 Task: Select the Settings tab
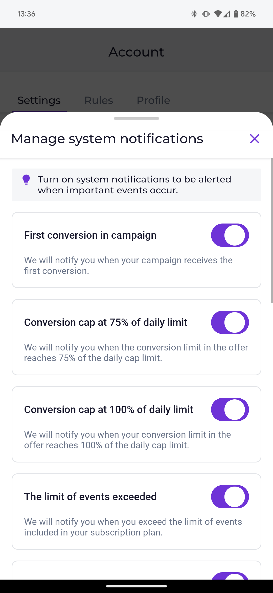point(39,100)
